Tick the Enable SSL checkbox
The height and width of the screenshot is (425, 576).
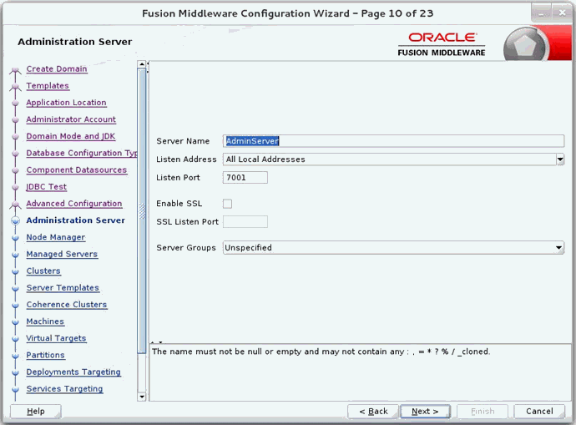[x=227, y=204]
